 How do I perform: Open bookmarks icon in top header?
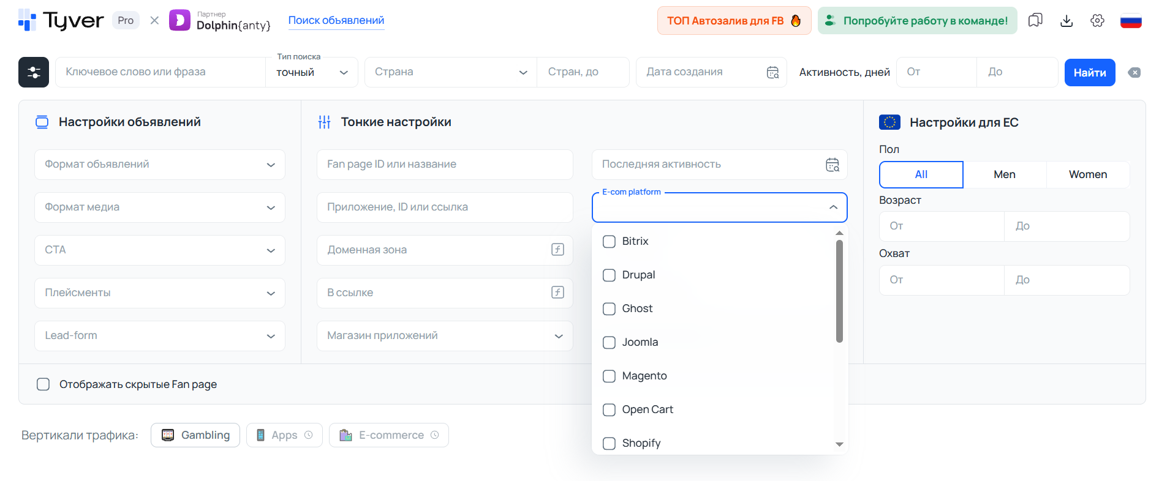[x=1035, y=20]
